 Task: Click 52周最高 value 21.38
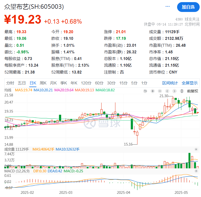click(x=30, y=72)
